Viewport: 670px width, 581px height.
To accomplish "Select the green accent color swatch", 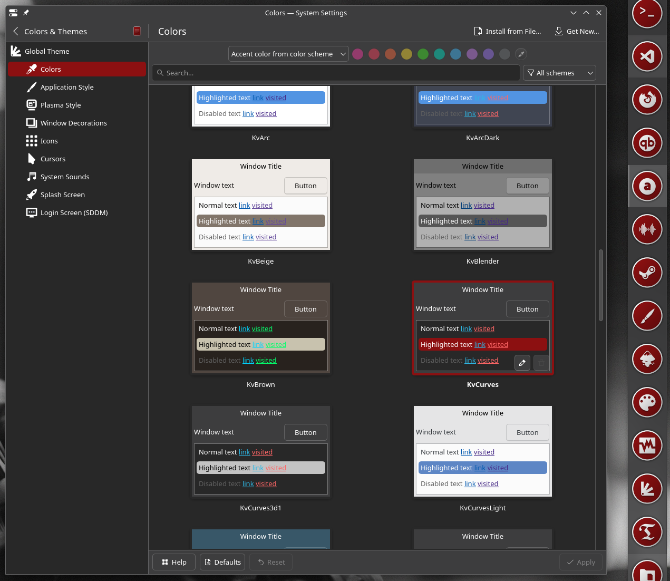I will (423, 54).
